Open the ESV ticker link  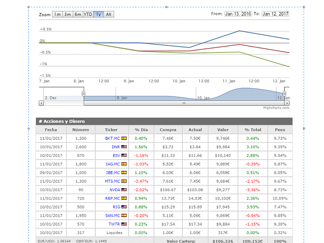(x=116, y=156)
